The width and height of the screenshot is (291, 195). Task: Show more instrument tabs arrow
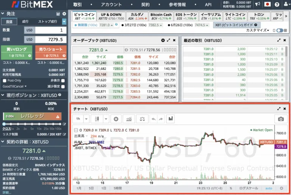286,16
